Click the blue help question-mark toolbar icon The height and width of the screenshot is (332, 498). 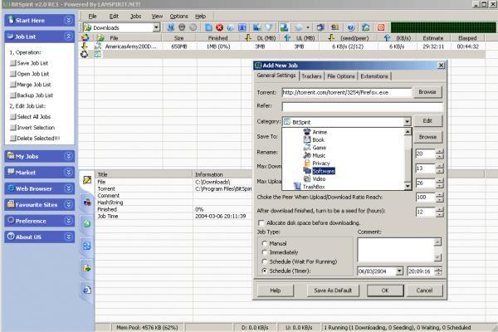point(350,27)
